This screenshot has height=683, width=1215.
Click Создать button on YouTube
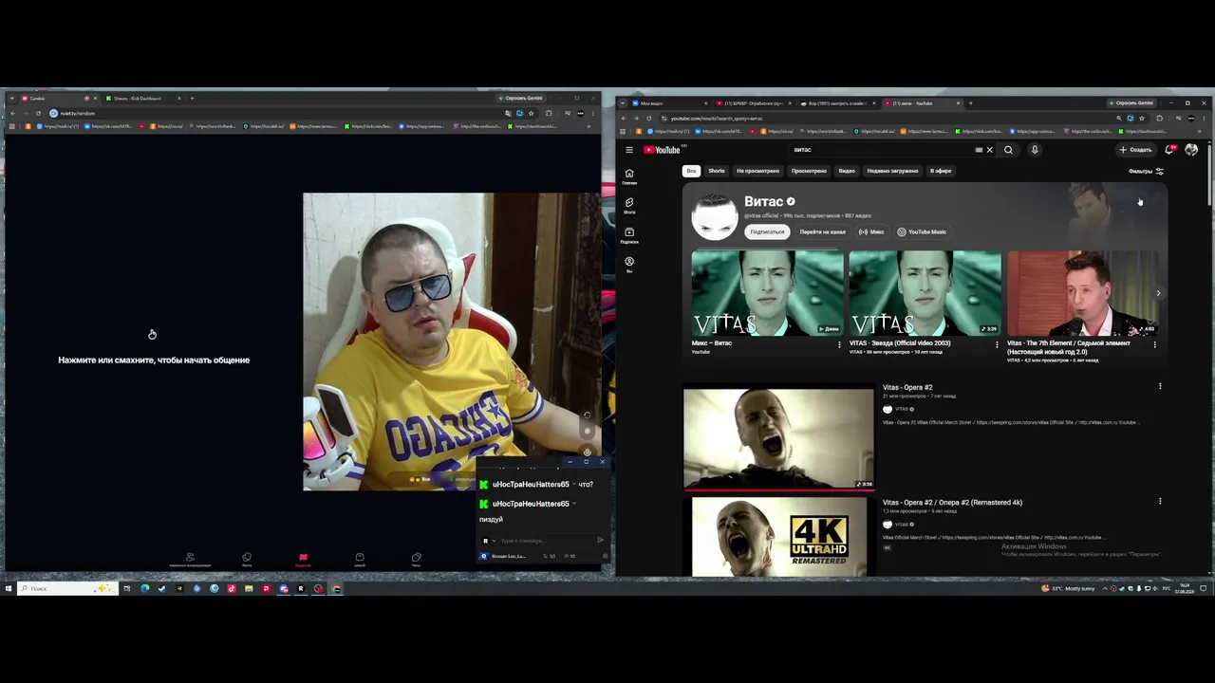(1135, 150)
